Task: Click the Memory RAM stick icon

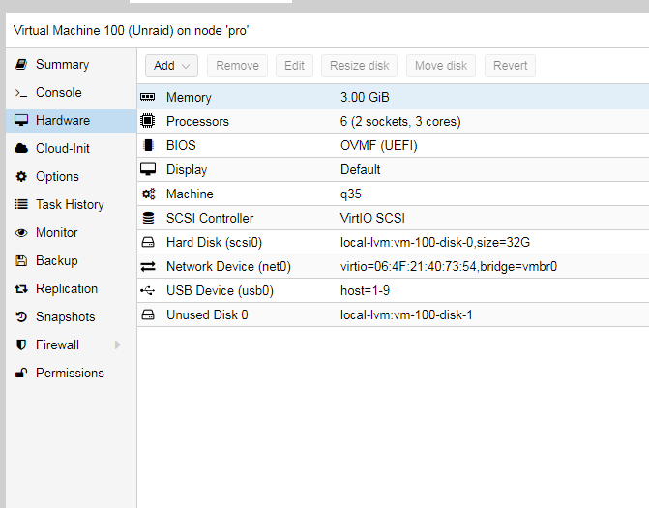Action: (147, 97)
